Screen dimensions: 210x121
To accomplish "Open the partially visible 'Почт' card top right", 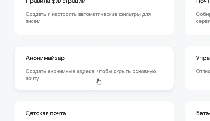I will pos(197,17).
